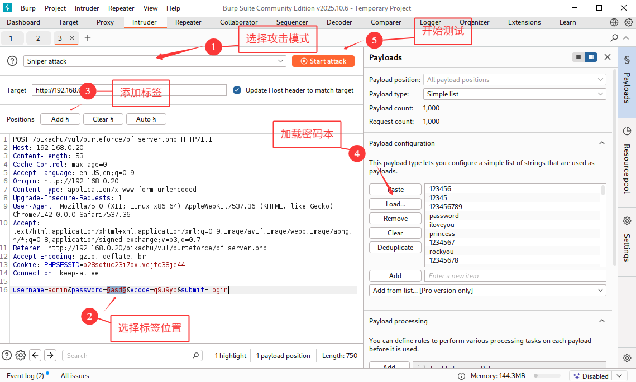Click Clear next to the payload list
The image size is (636, 382).
(395, 233)
